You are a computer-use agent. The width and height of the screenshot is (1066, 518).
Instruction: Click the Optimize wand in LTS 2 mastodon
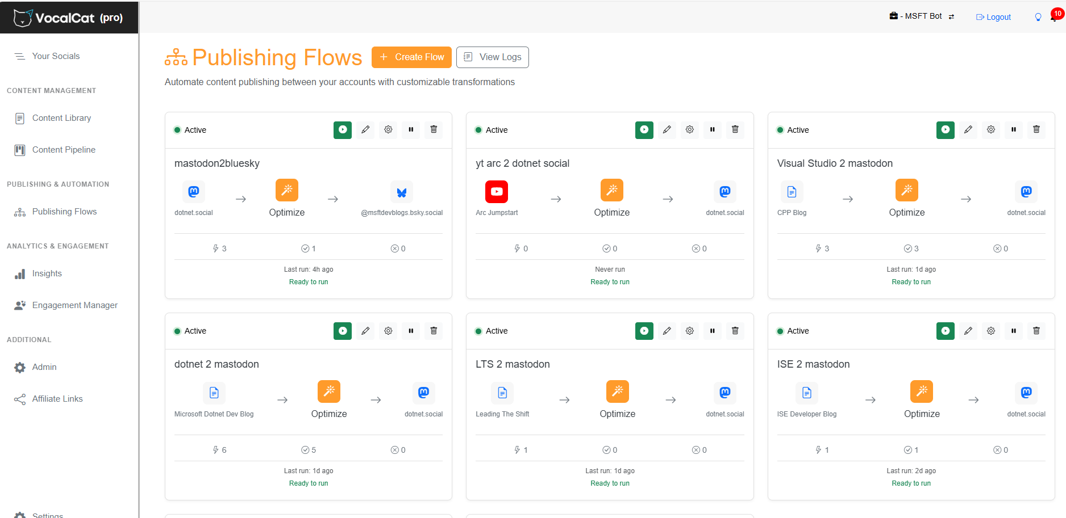point(617,391)
